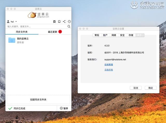
Task: Switch to the 同步文件夹 tab
Action: click(22, 32)
